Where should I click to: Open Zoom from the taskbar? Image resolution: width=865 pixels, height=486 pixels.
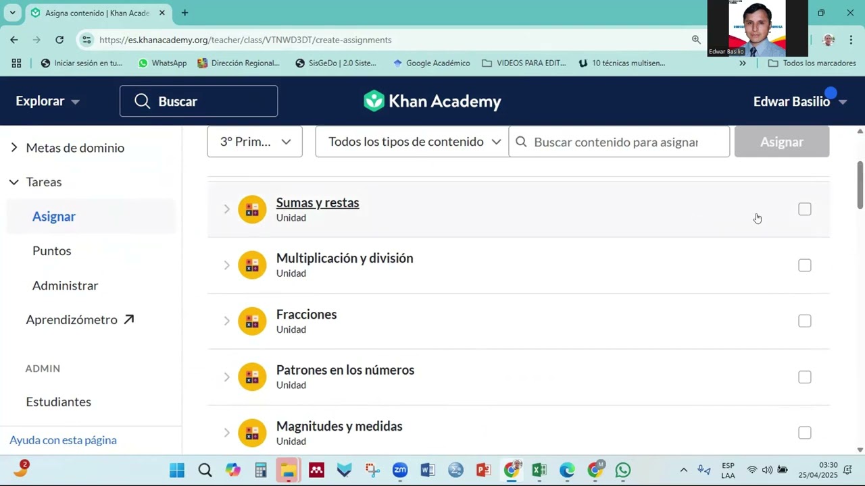(400, 470)
